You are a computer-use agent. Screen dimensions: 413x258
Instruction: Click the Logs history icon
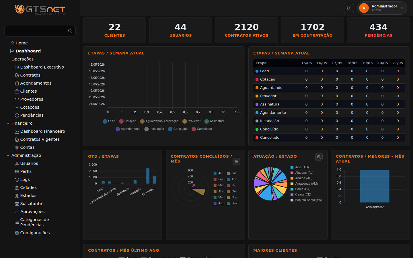[x=17, y=180]
